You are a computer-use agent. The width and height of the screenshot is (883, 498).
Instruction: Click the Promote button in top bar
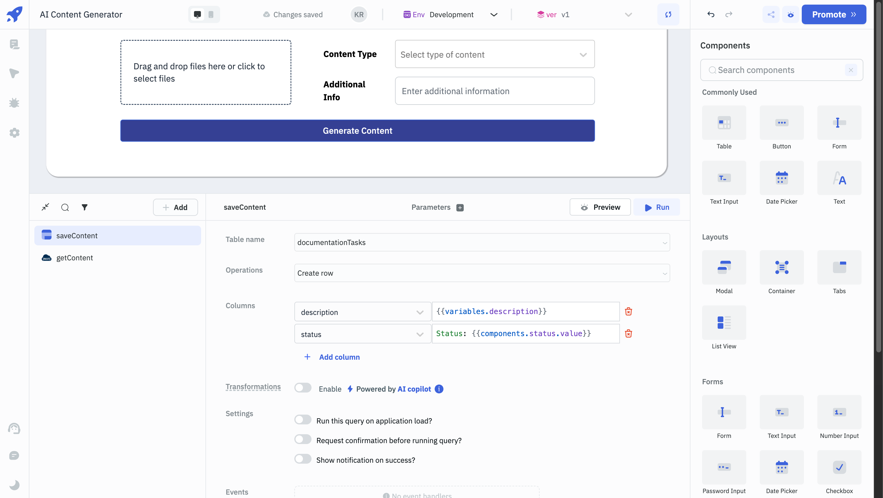(835, 14)
